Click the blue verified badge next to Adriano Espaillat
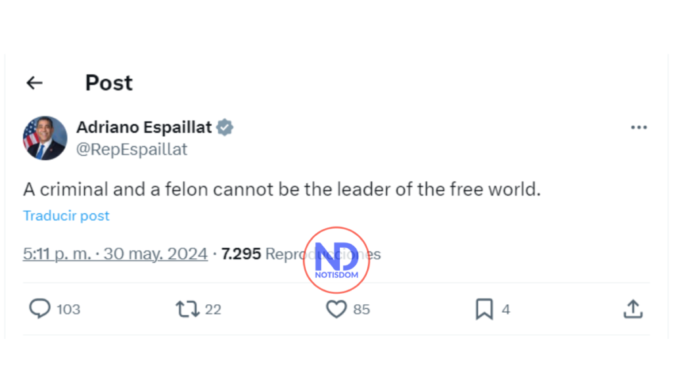The image size is (673, 381). (x=224, y=127)
